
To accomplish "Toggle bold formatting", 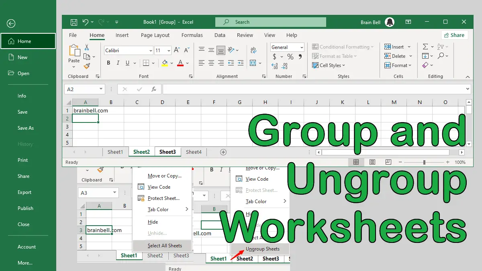I will pos(108,63).
